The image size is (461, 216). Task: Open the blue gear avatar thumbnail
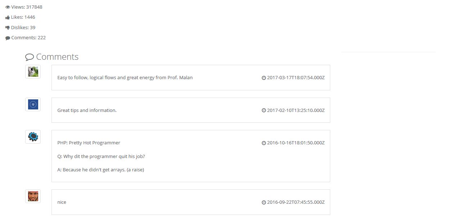[33, 137]
